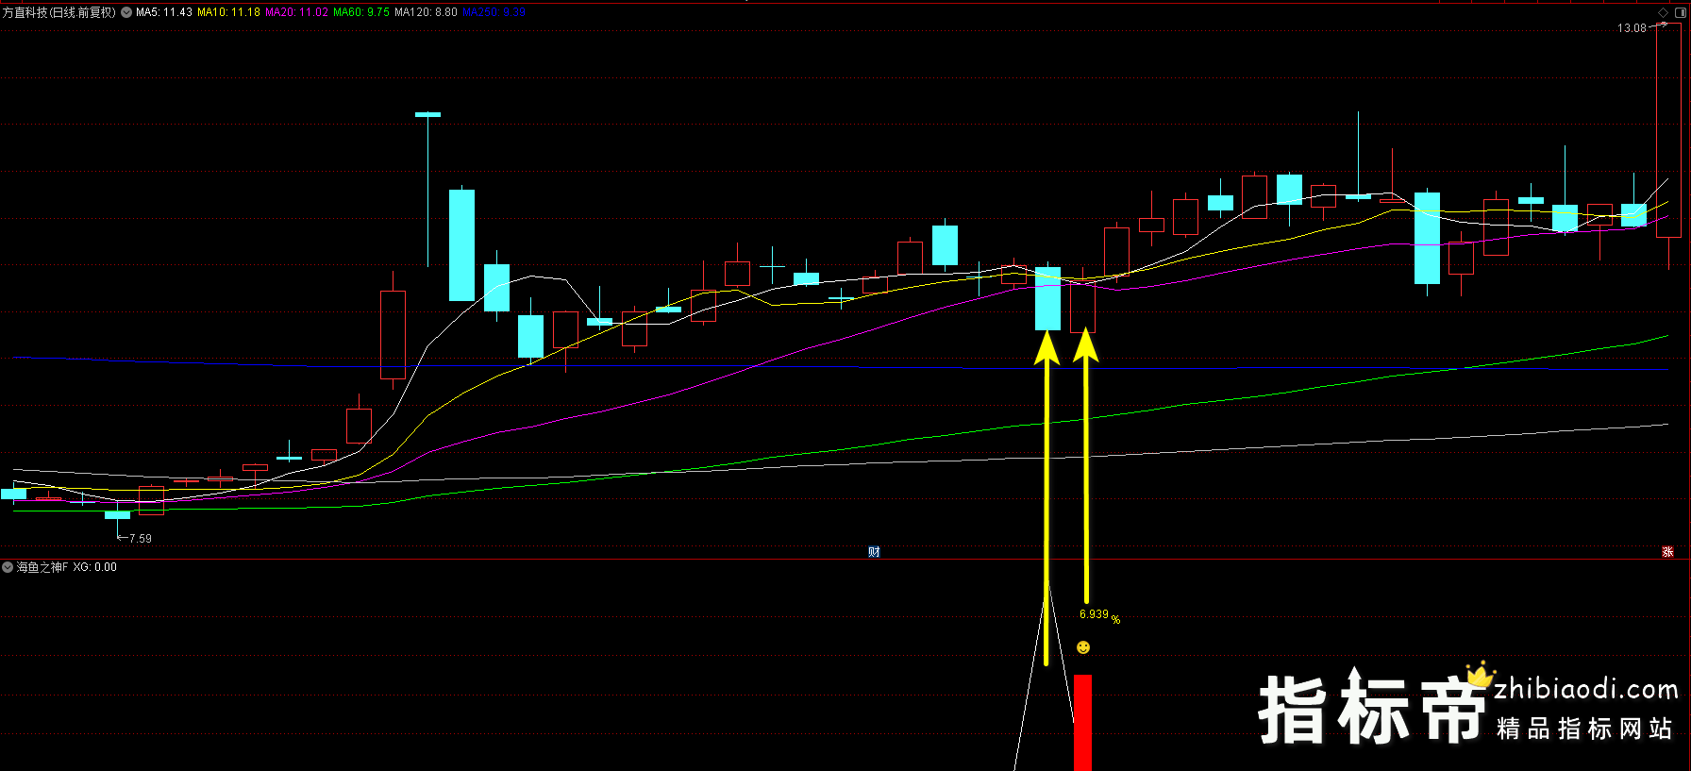Click the yellow smiley face signal icon

point(1083,647)
